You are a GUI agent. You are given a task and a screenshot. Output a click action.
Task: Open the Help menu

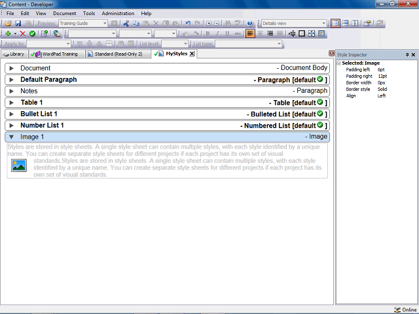[x=146, y=13]
